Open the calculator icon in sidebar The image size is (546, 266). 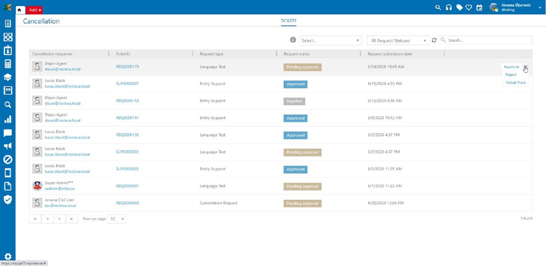[8, 64]
